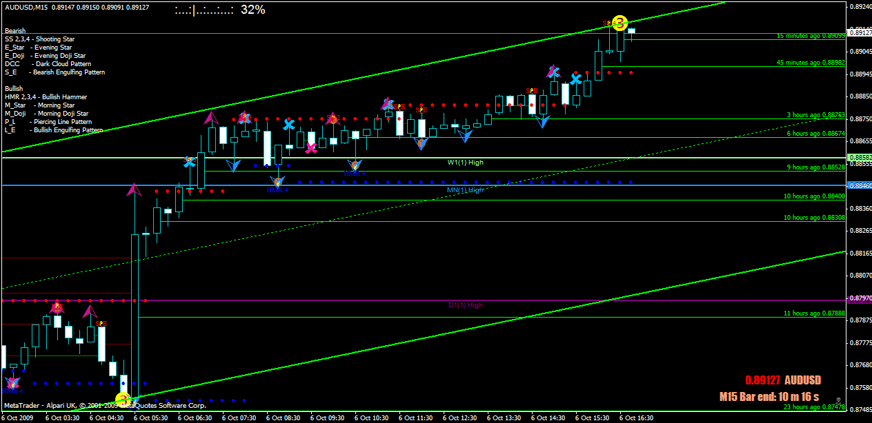The image size is (872, 423).
Task: Select the "M_Doji - Morning Doji Star" legend line
Action: [x=46, y=114]
